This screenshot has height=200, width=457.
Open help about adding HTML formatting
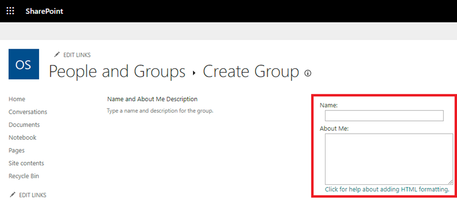pyautogui.click(x=387, y=189)
